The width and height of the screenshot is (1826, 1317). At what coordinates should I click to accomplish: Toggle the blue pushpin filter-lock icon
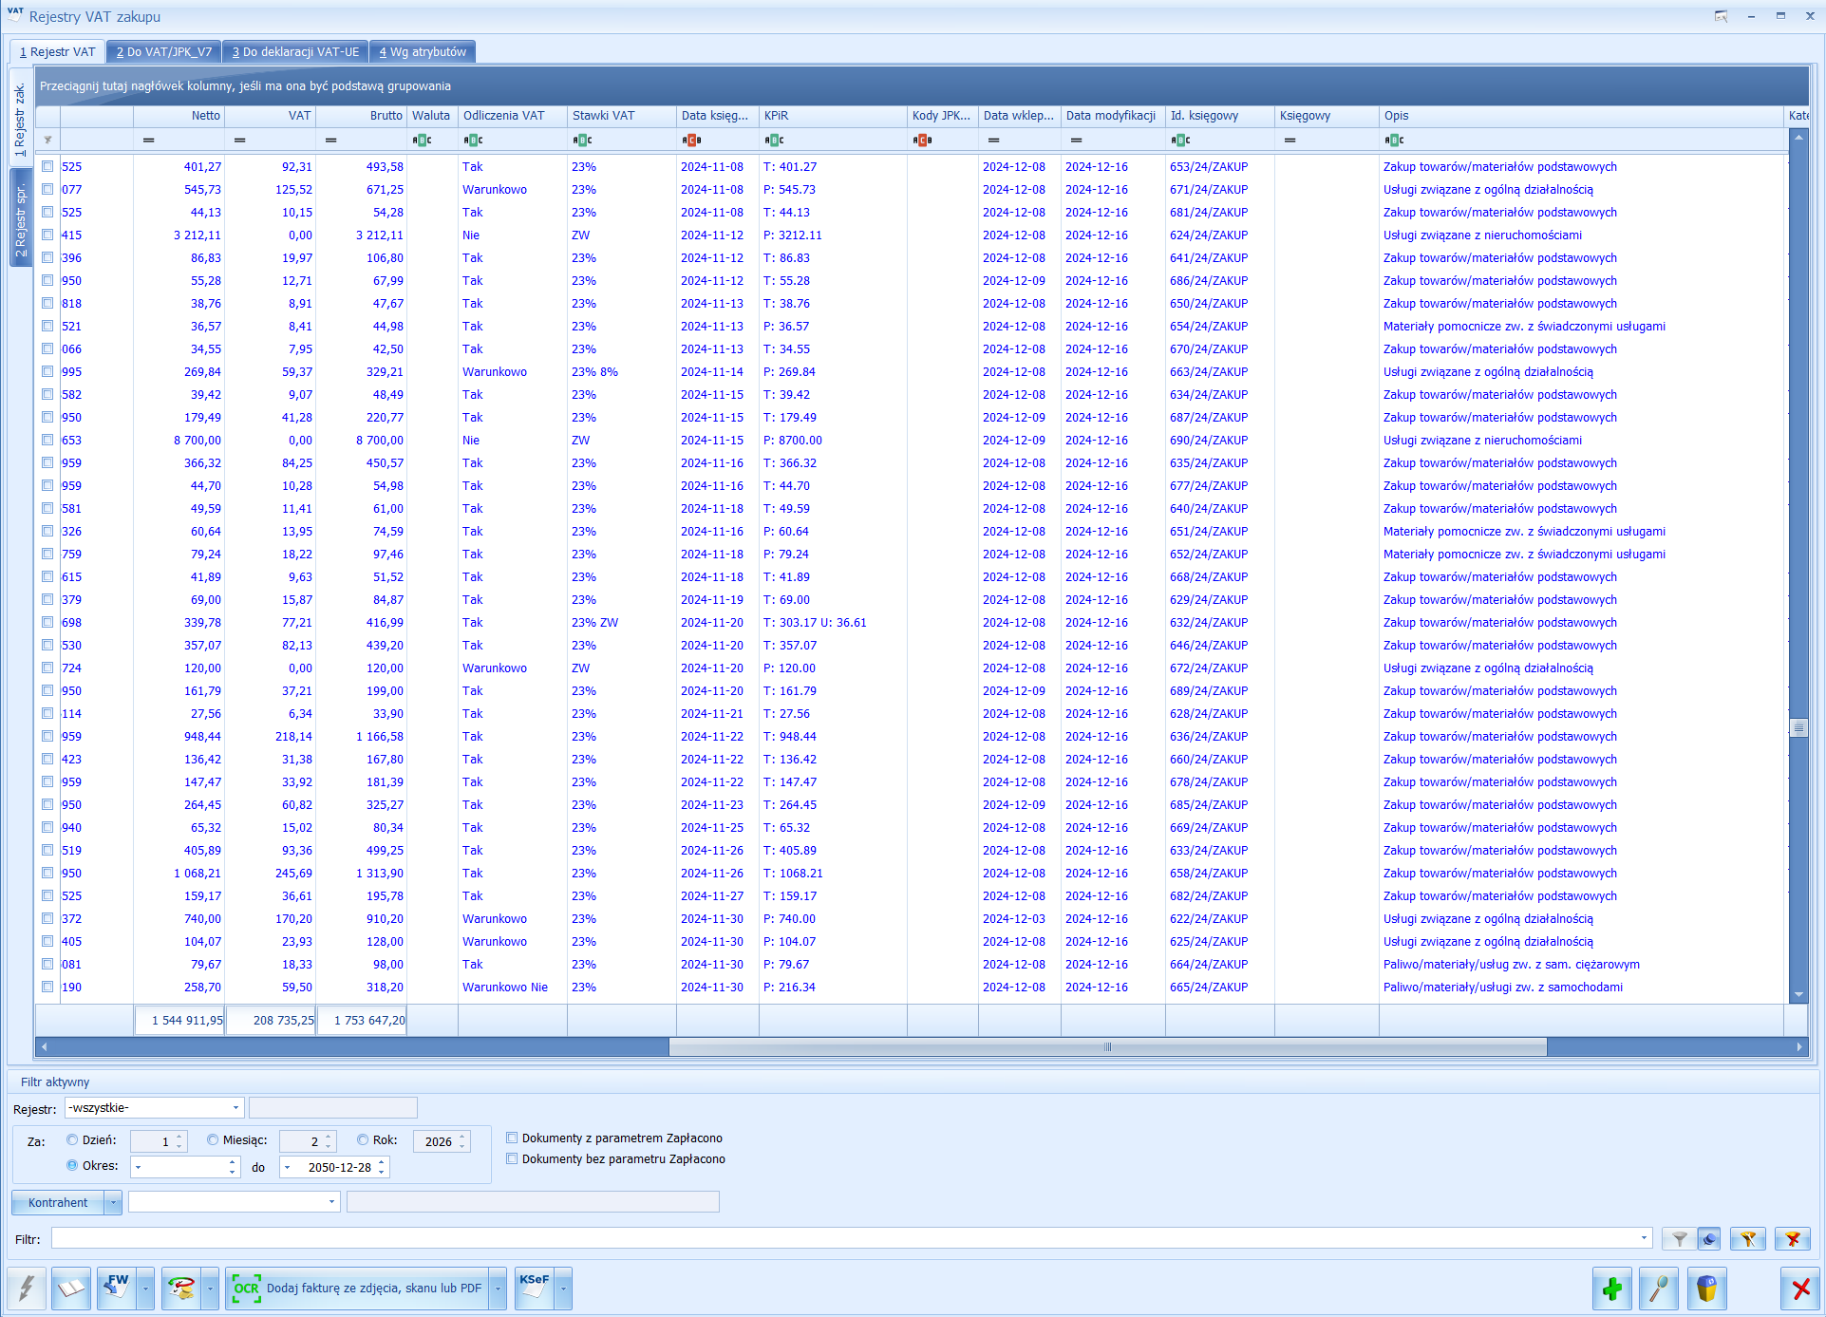click(1709, 1238)
